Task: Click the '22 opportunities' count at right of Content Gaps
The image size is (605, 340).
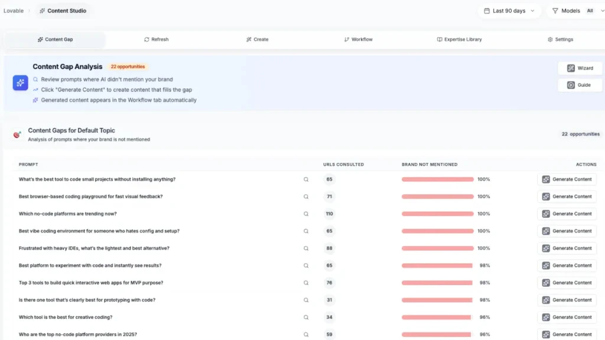Action: [x=581, y=134]
